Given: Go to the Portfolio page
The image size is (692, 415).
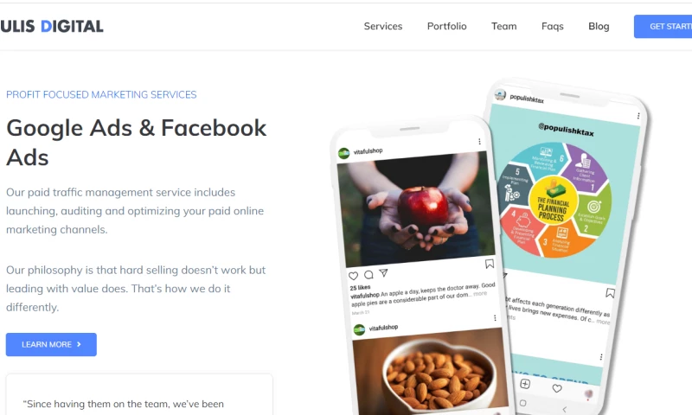Looking at the screenshot, I should click(x=446, y=27).
